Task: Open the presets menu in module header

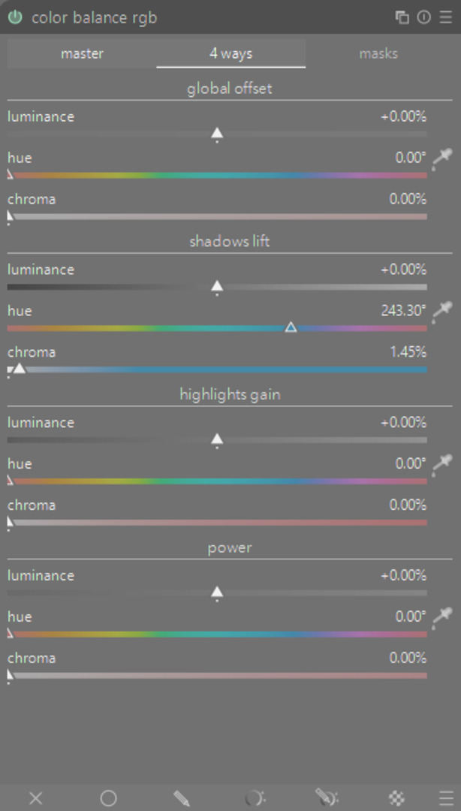Action: [446, 17]
